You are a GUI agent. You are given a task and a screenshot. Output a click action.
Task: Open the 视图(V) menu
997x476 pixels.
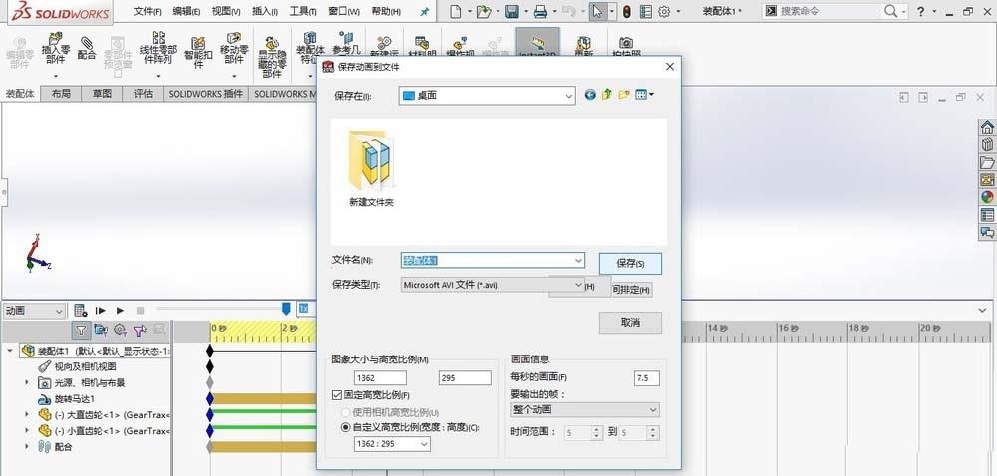pos(226,11)
